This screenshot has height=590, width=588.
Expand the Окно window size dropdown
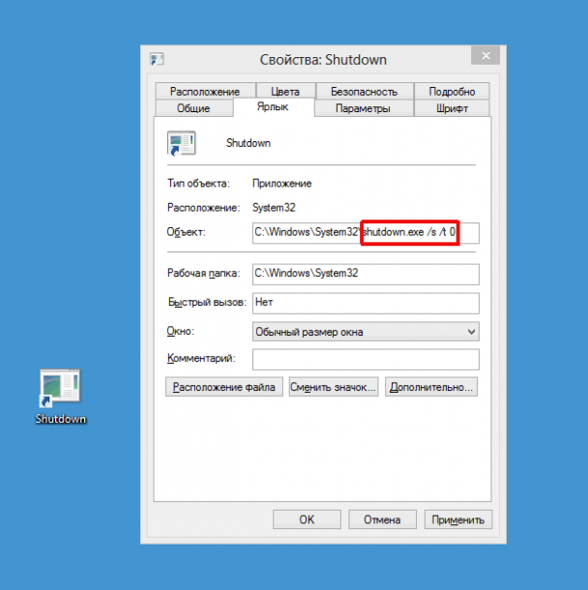click(x=366, y=332)
